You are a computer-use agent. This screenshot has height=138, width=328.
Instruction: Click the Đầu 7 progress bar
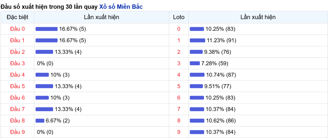(44, 109)
